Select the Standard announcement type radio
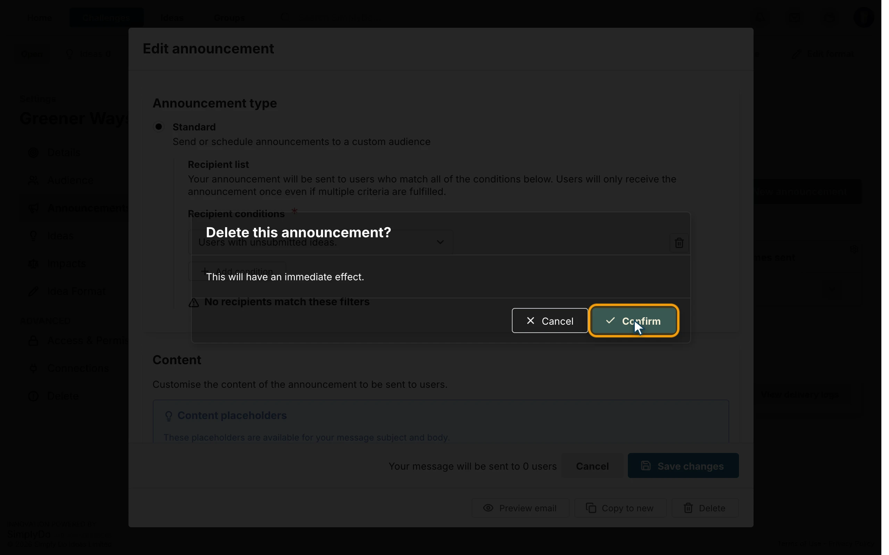The image size is (889, 555). (159, 127)
